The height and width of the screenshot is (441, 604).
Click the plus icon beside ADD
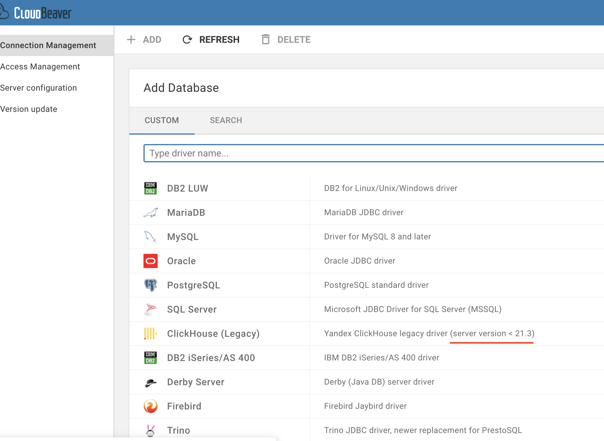pyautogui.click(x=131, y=40)
